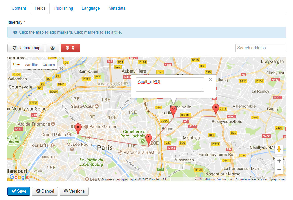The image size is (293, 200).
Task: Click the Palais Garnier label
Action: 103,126
